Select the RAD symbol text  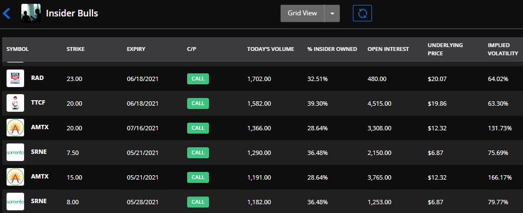37,78
